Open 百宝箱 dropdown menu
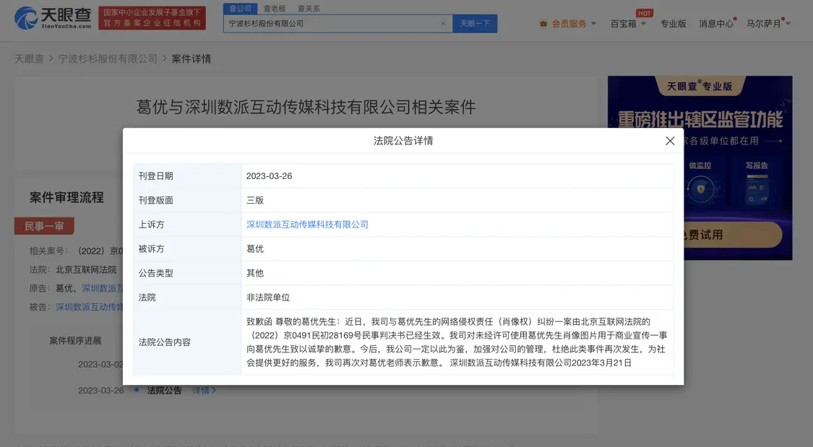Screen dimensions: 813x447 coord(628,24)
